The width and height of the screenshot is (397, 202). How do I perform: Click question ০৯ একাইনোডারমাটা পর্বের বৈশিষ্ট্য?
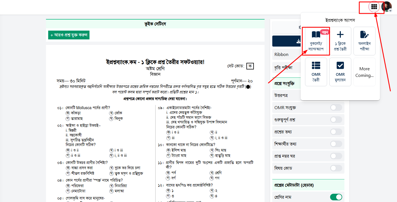coord(188,108)
